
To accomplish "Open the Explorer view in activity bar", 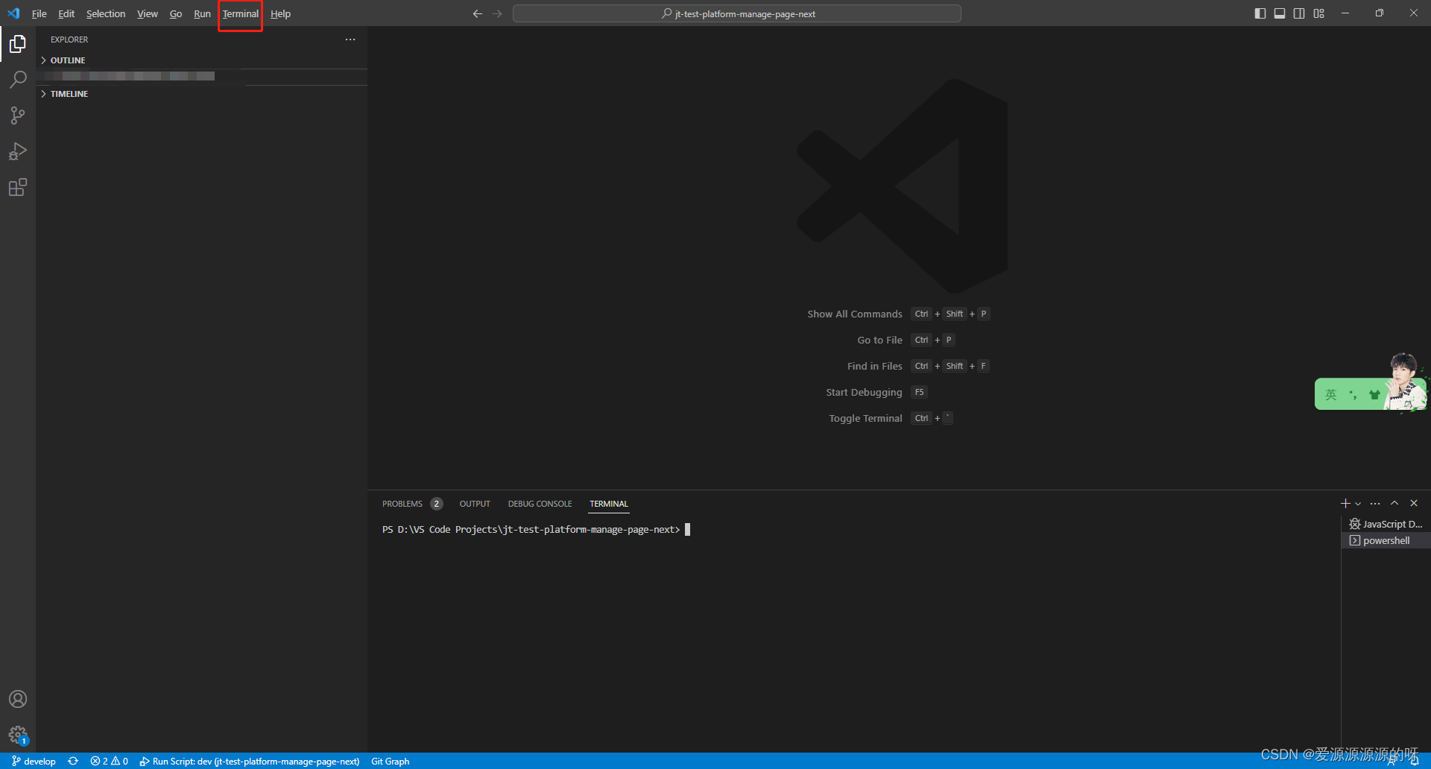I will [18, 44].
